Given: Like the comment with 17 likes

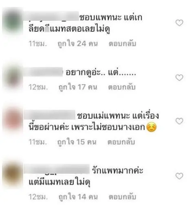Looking at the screenshot, I should point(179,78).
